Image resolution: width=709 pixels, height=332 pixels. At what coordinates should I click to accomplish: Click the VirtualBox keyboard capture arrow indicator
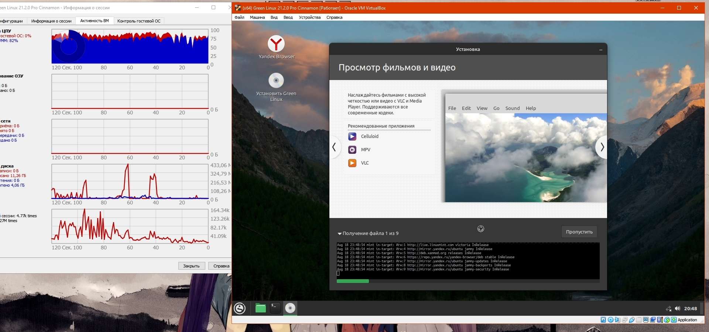click(x=674, y=320)
